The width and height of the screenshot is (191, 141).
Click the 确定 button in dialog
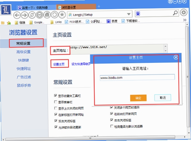138,98
